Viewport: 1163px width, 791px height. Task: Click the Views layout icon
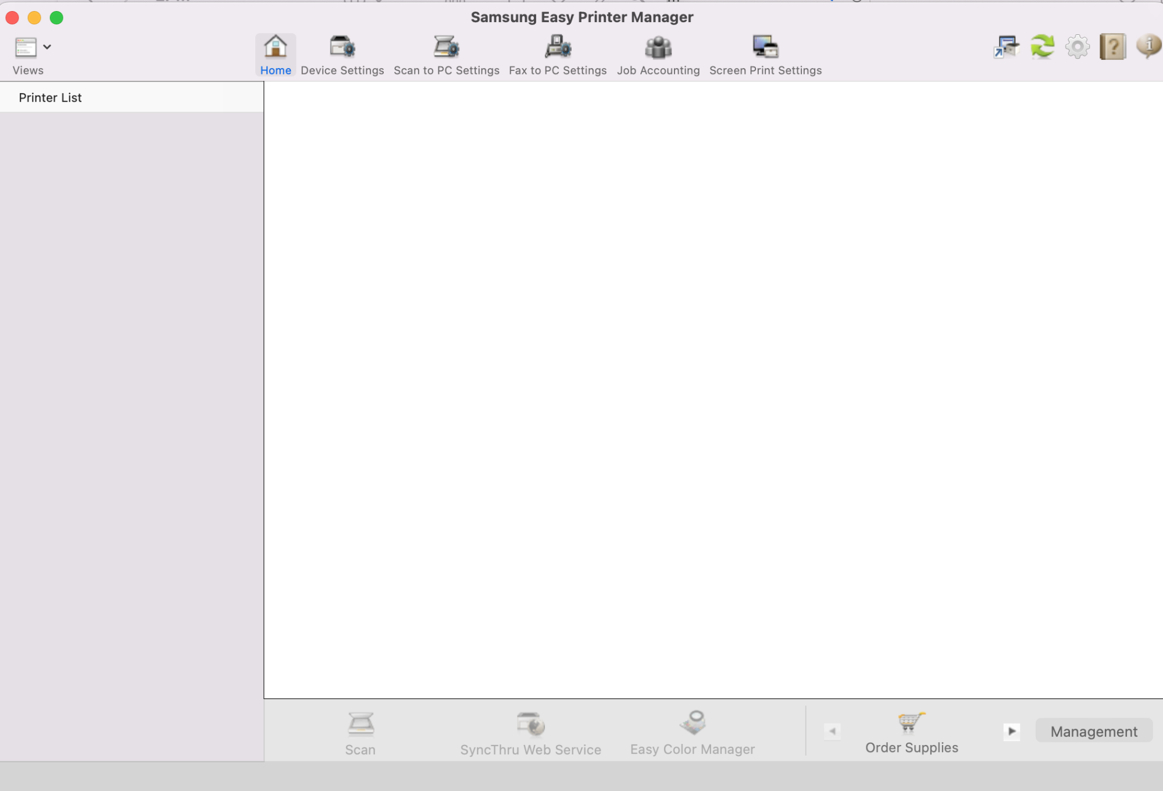tap(26, 47)
